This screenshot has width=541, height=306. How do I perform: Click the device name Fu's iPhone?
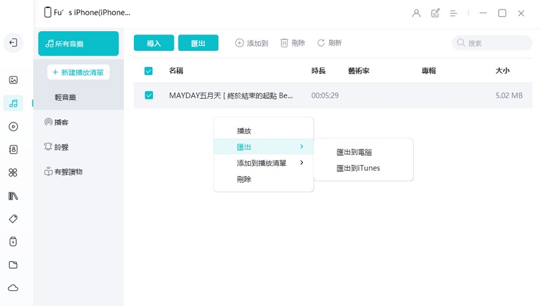click(92, 12)
